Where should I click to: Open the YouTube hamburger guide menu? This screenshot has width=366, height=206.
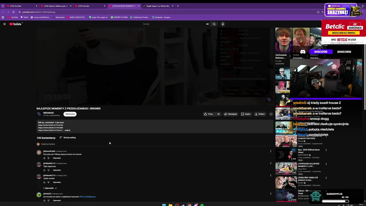[x=5, y=24]
